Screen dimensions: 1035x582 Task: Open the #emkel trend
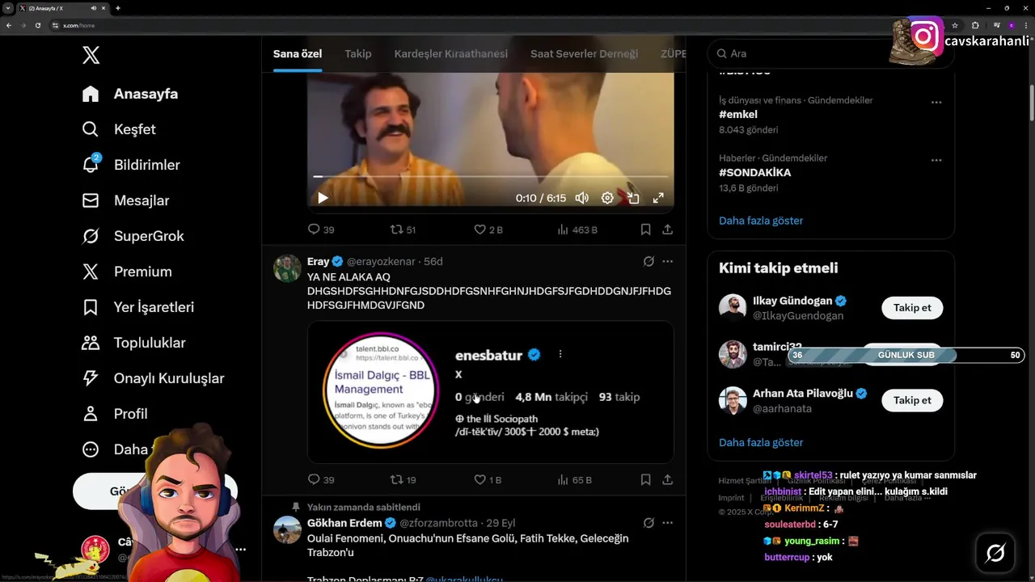(x=738, y=115)
